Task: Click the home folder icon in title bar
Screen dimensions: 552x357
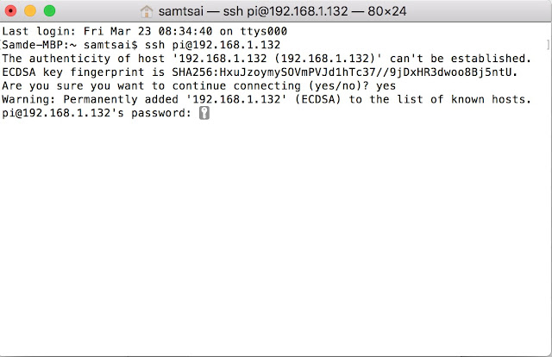Action: tap(147, 11)
